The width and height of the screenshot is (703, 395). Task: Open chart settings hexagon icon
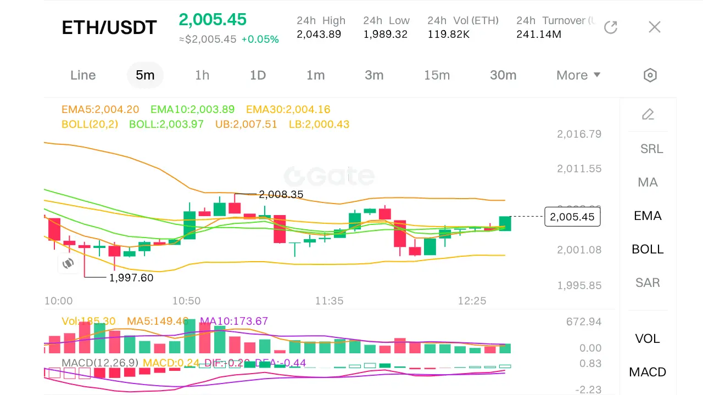(650, 75)
